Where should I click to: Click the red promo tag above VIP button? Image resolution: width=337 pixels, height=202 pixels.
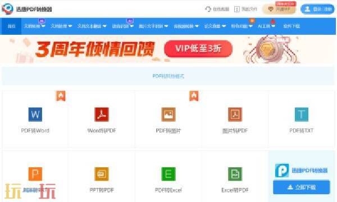point(286,4)
